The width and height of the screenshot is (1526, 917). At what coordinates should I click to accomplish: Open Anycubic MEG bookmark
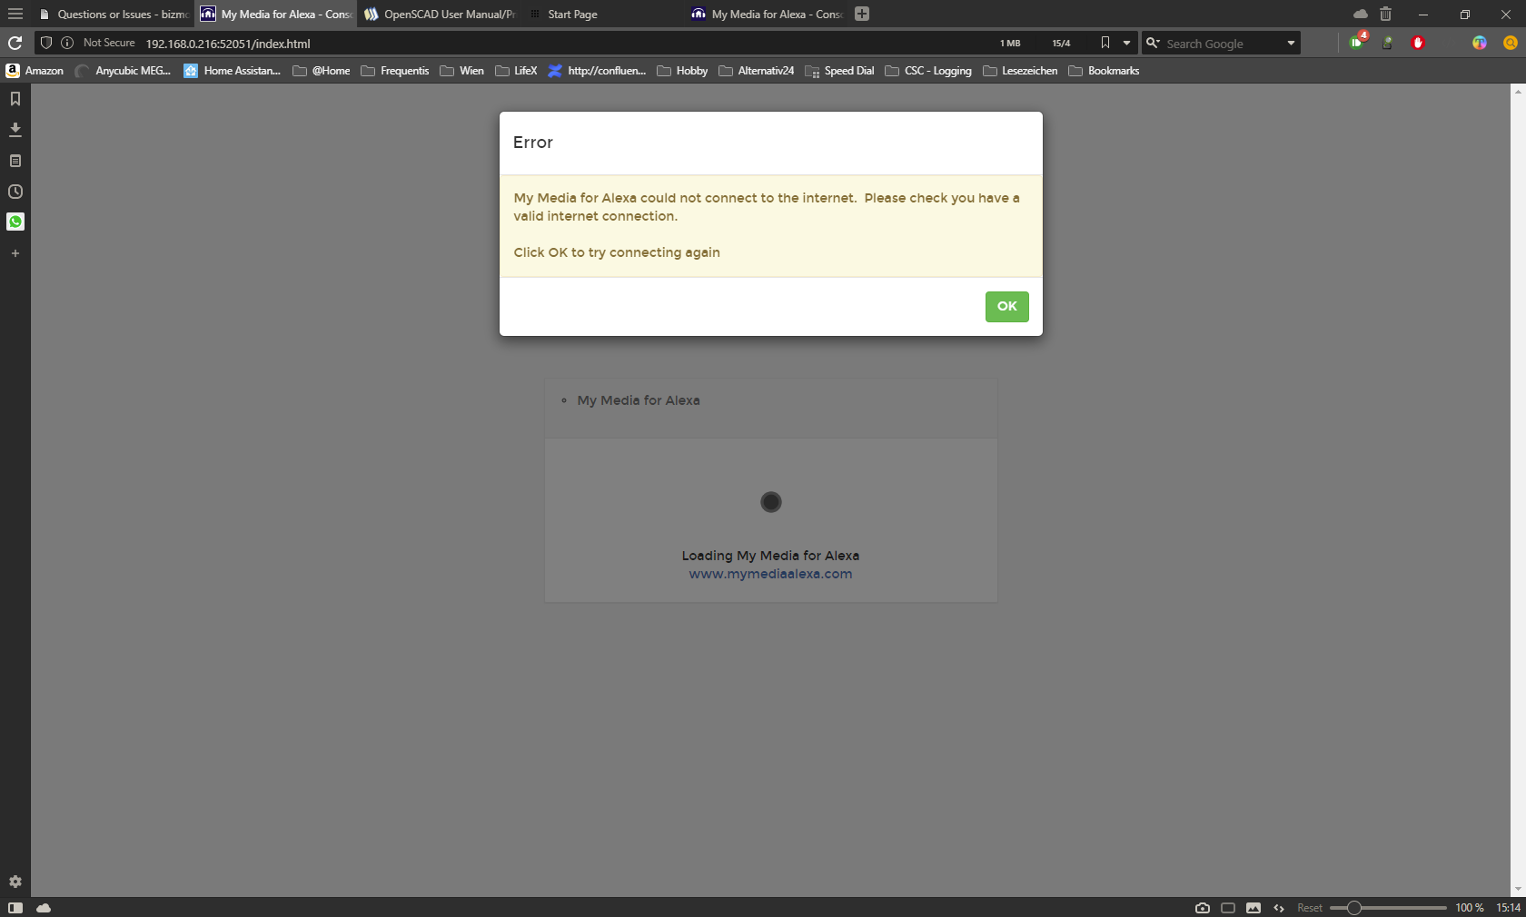tap(124, 71)
